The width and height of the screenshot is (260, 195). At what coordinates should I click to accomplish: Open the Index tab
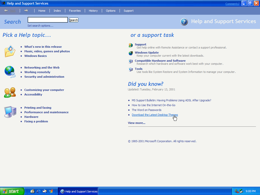57,11
